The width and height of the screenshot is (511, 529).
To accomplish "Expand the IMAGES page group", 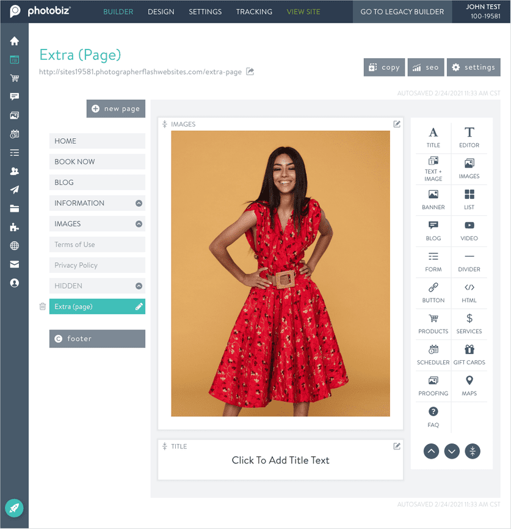I will point(139,224).
